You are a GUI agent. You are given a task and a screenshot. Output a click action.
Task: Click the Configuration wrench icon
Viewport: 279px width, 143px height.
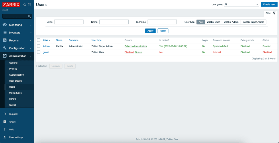pyautogui.click(x=5, y=48)
